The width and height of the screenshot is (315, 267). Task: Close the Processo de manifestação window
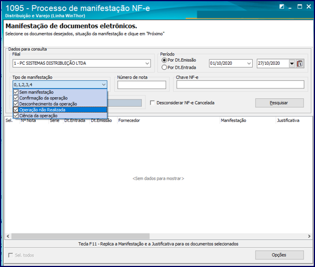309,6
